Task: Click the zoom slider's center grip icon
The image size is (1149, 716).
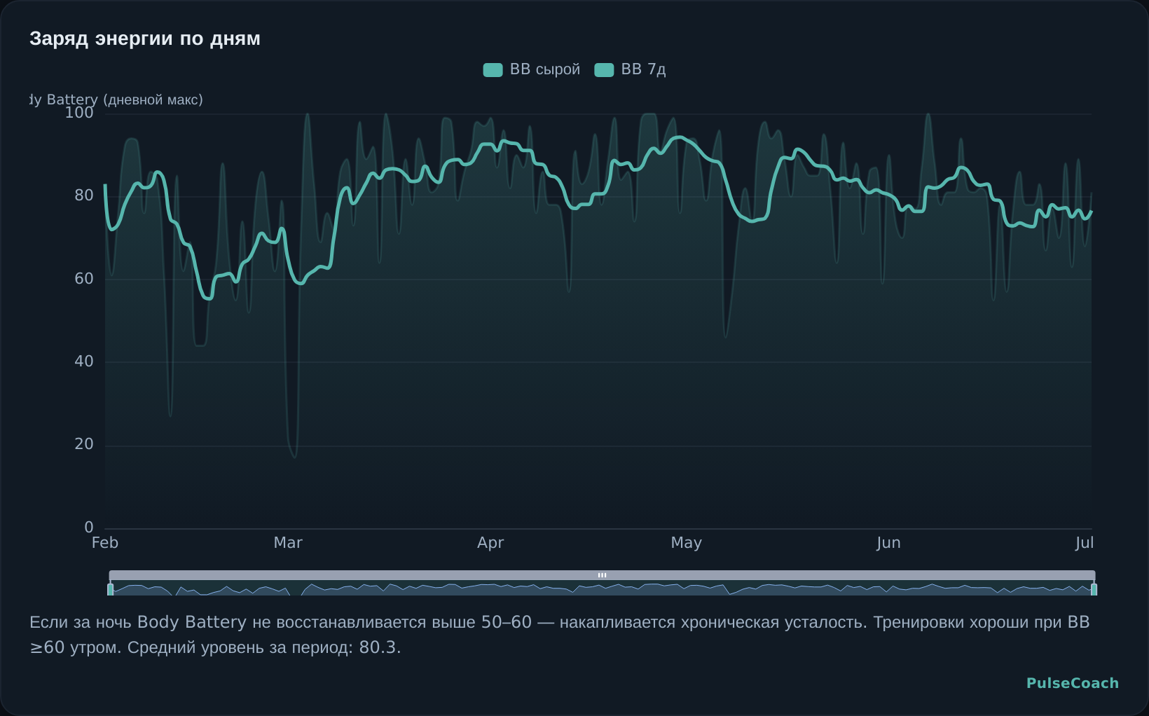Action: click(602, 575)
